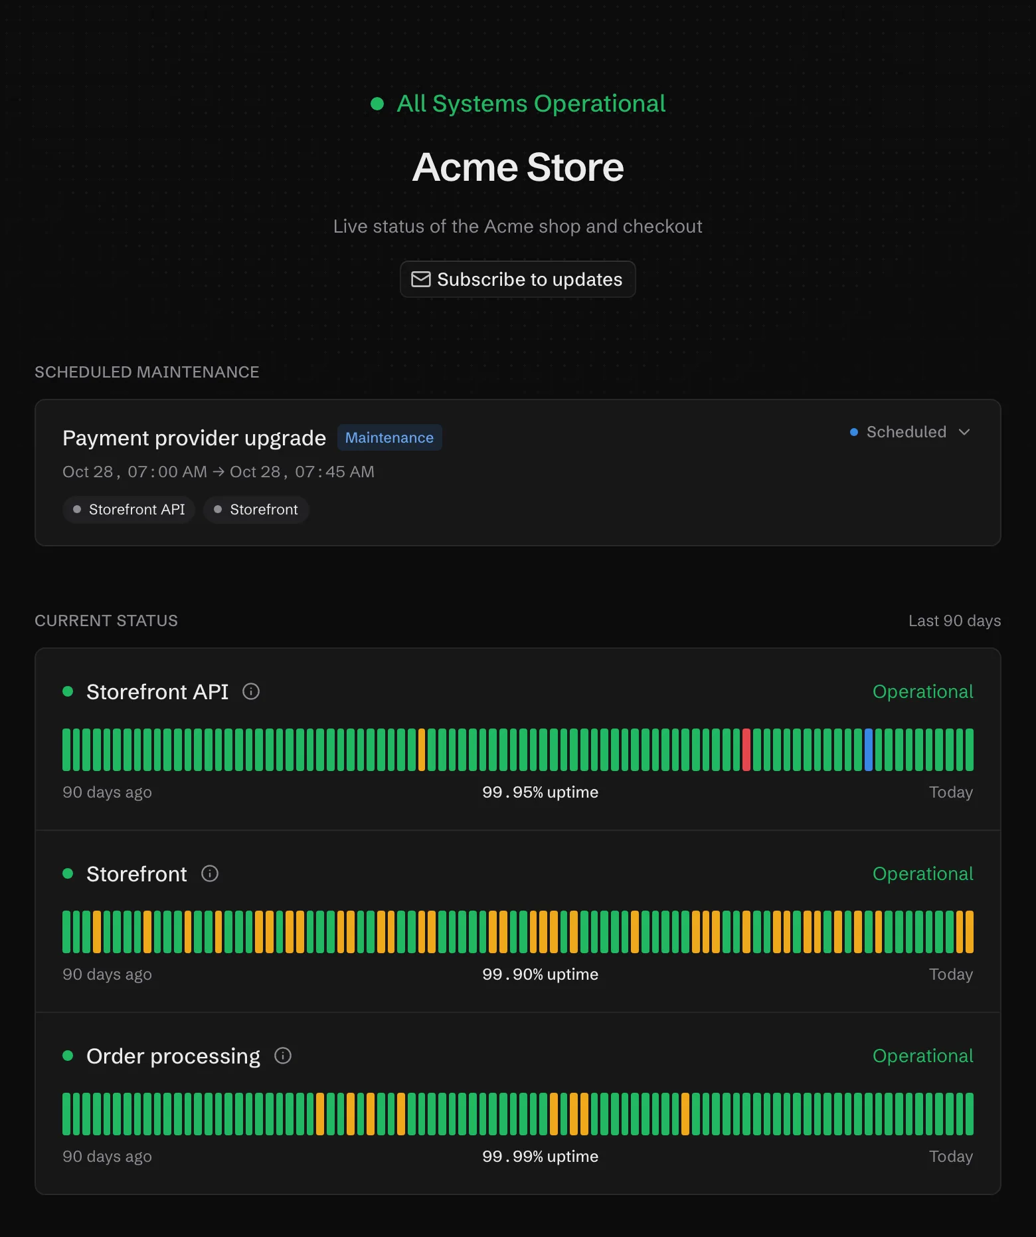Click the Last 90 days label
The width and height of the screenshot is (1036, 1237).
954,621
